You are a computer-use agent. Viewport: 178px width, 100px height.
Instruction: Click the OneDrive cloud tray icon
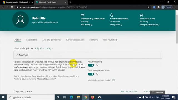[140, 97]
